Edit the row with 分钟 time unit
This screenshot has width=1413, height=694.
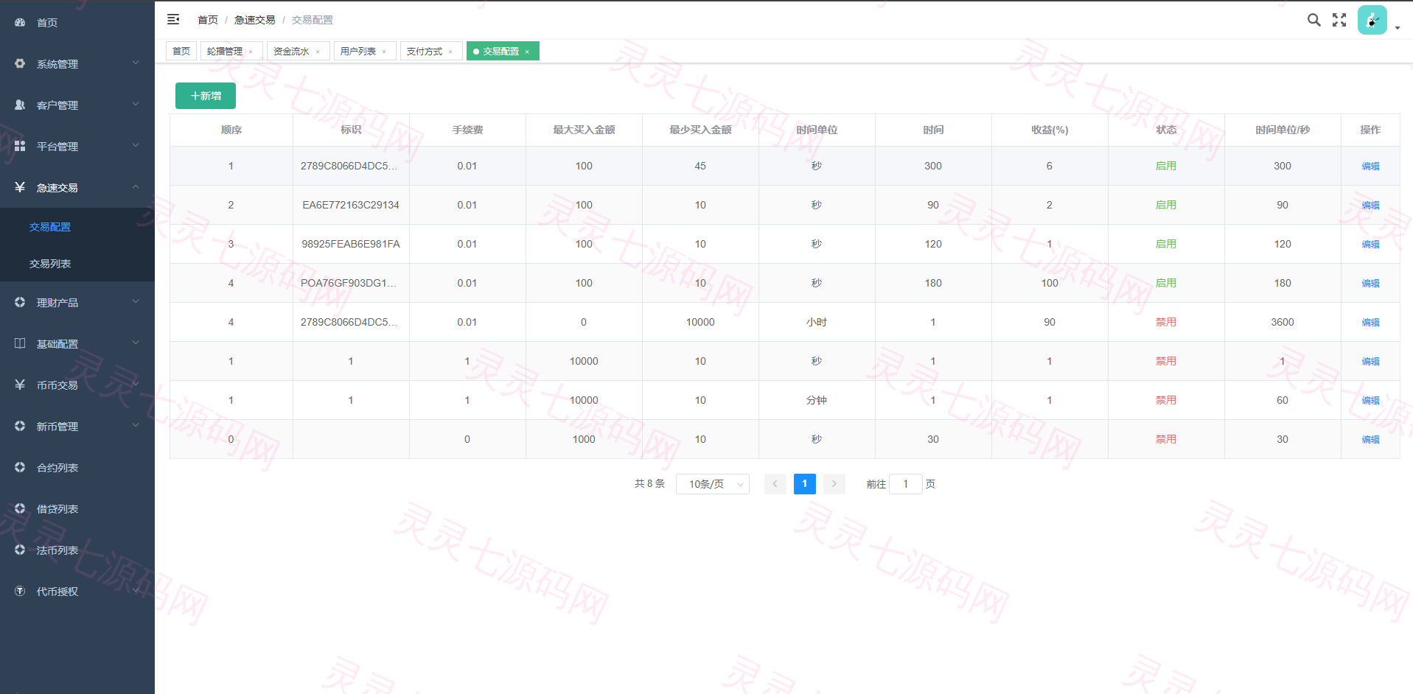(x=1370, y=401)
